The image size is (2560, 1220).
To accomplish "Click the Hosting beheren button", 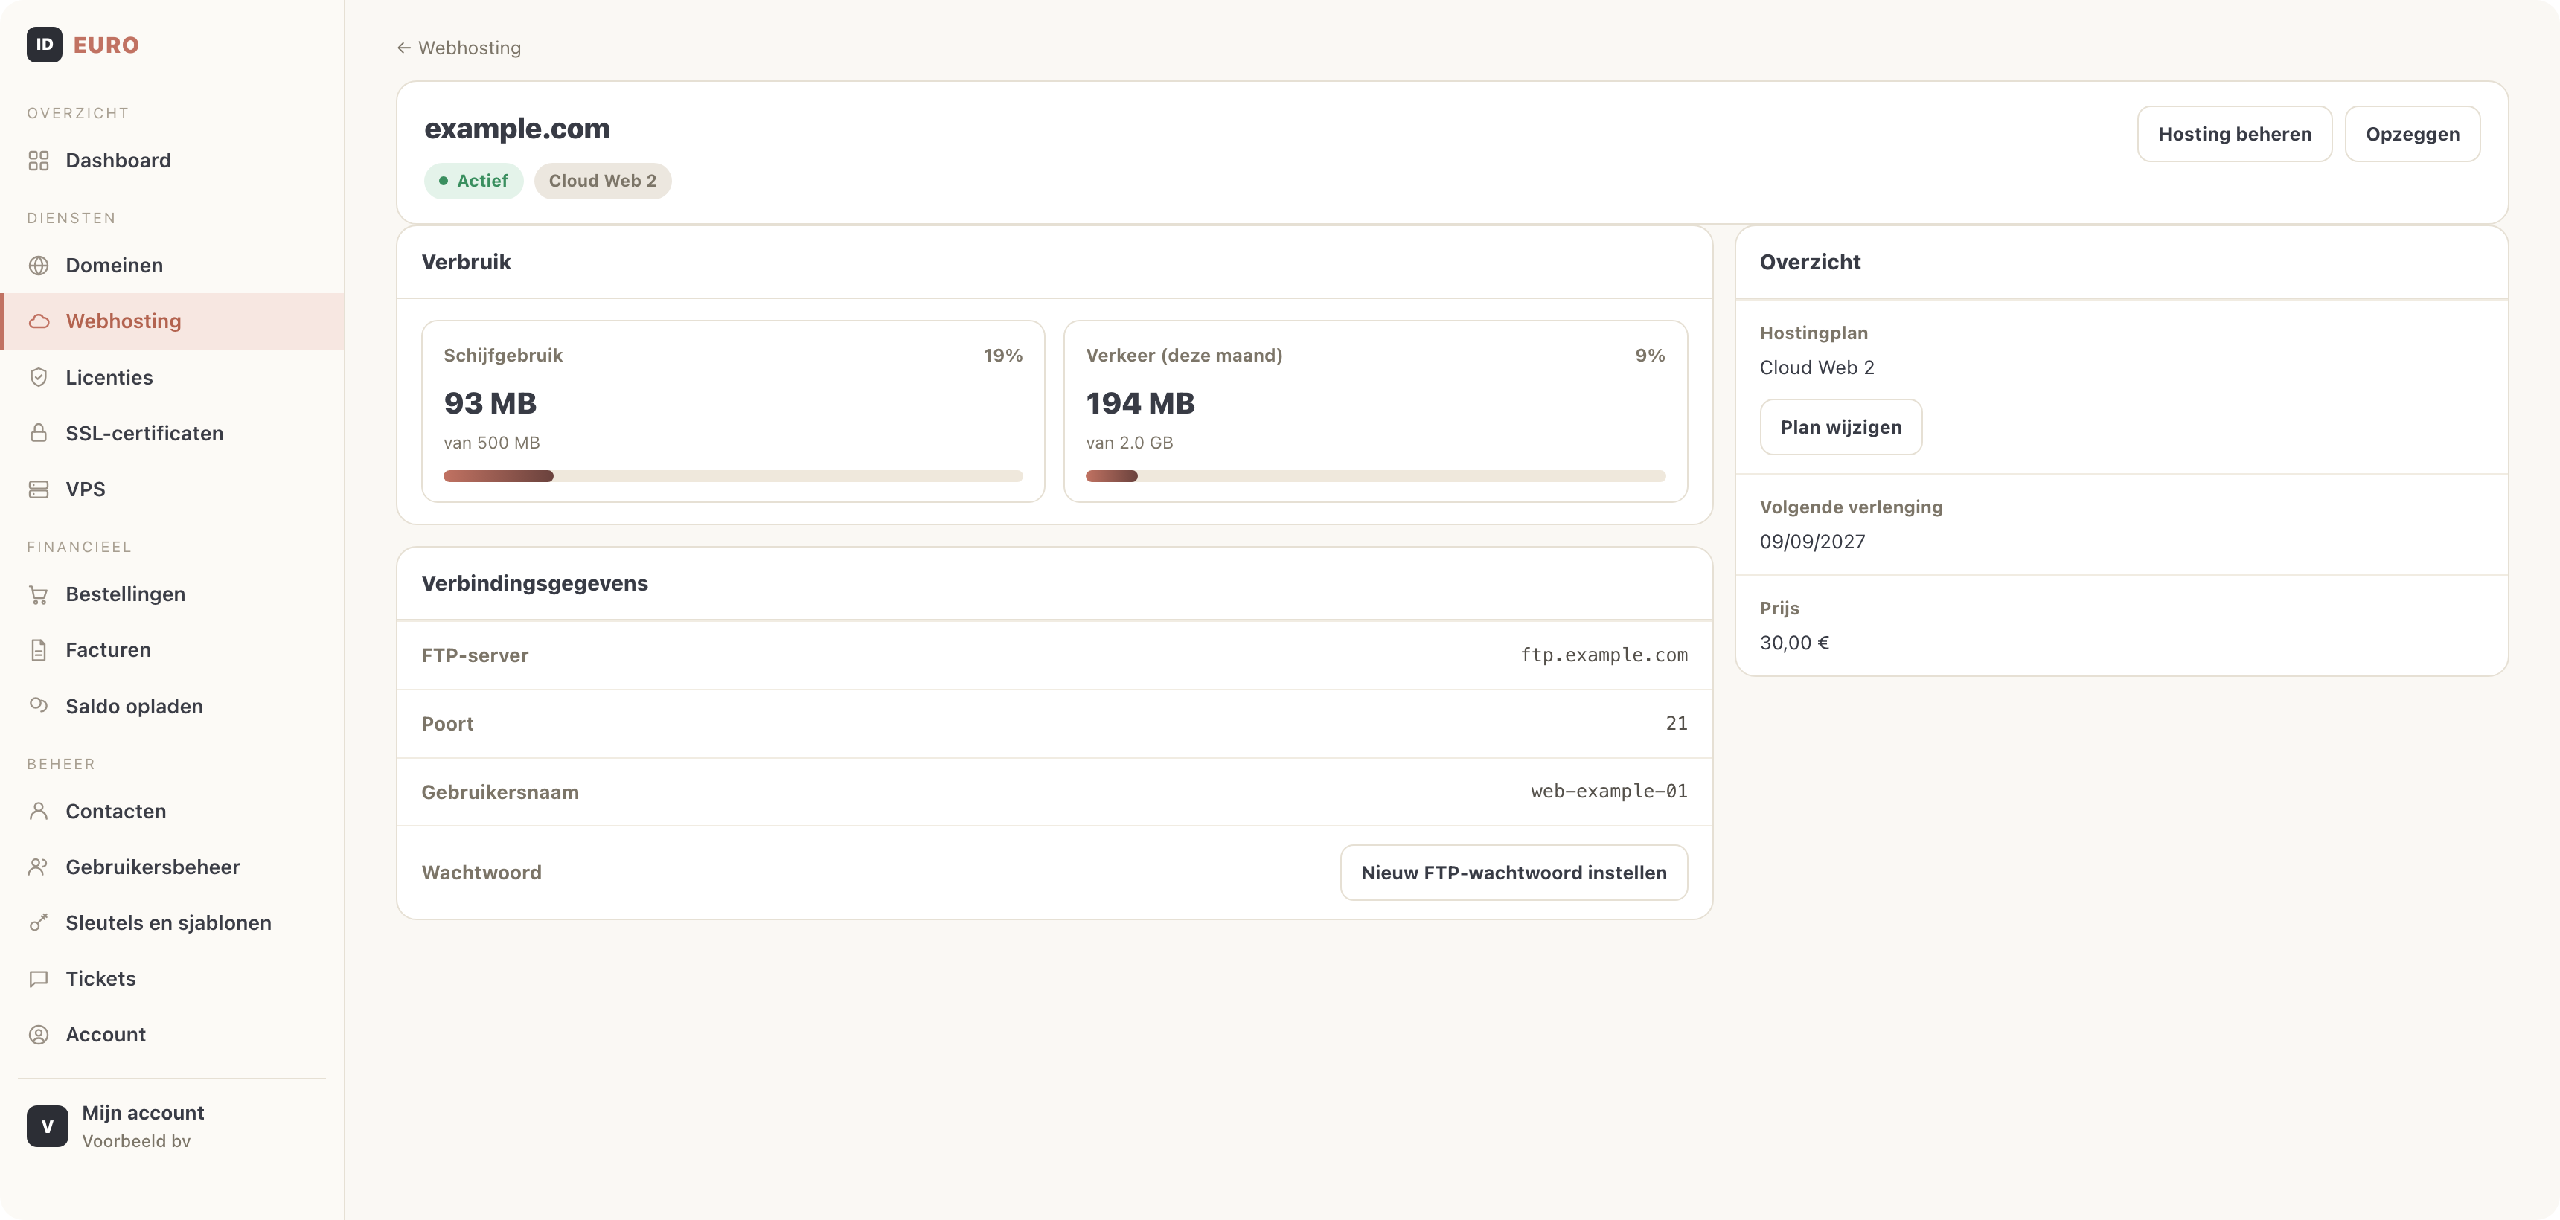I will [x=2234, y=134].
